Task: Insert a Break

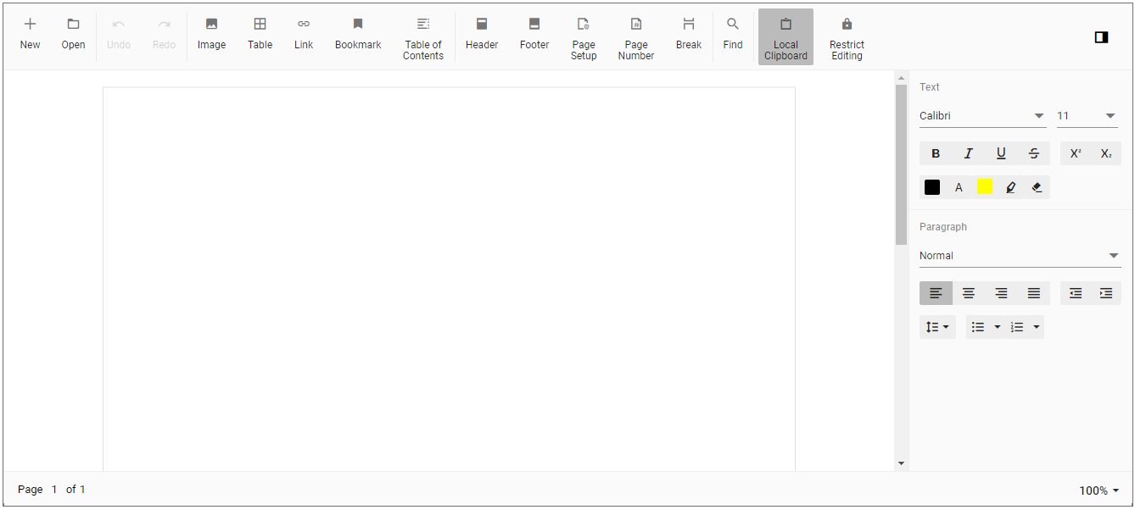Action: (689, 36)
